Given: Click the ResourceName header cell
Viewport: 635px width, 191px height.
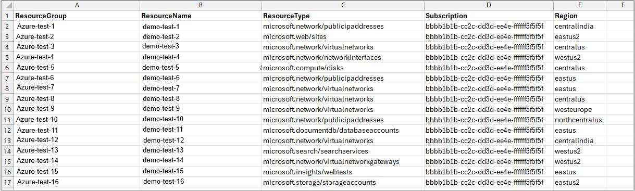Looking at the screenshot, I should click(201, 16).
